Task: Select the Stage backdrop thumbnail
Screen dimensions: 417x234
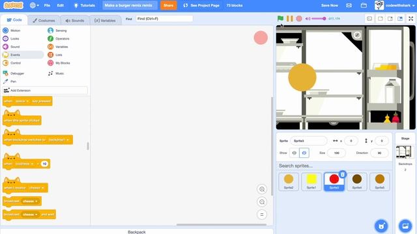Action: [x=403, y=152]
